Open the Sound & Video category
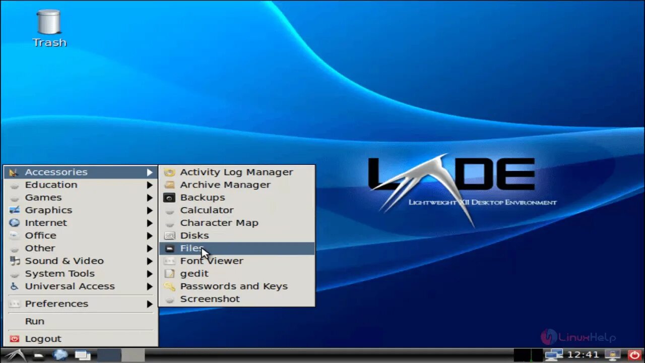Viewport: 645px width, 363px height. 81,261
